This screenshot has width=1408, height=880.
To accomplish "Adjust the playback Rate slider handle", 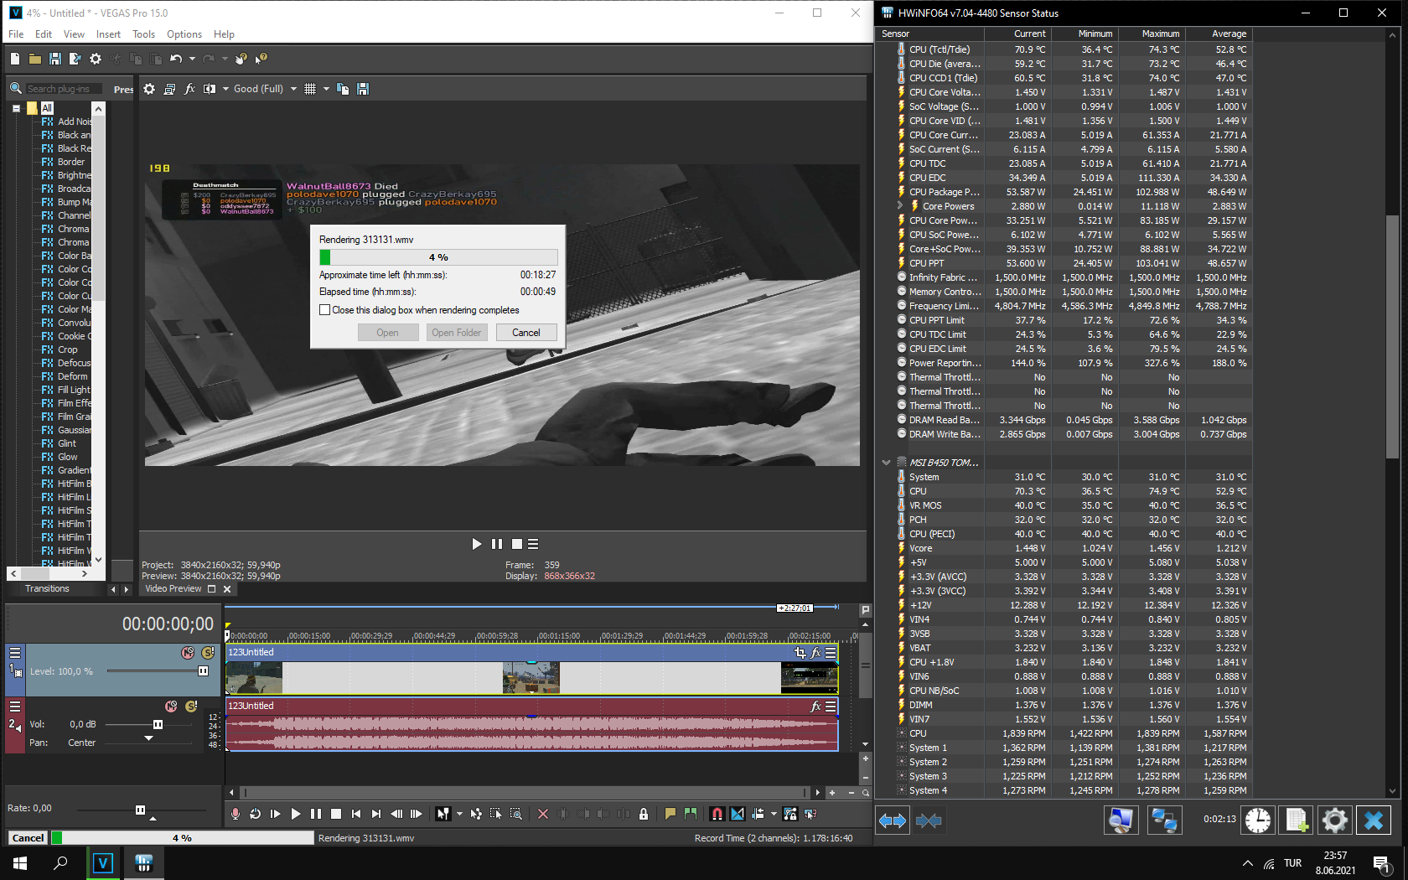I will coord(140,810).
